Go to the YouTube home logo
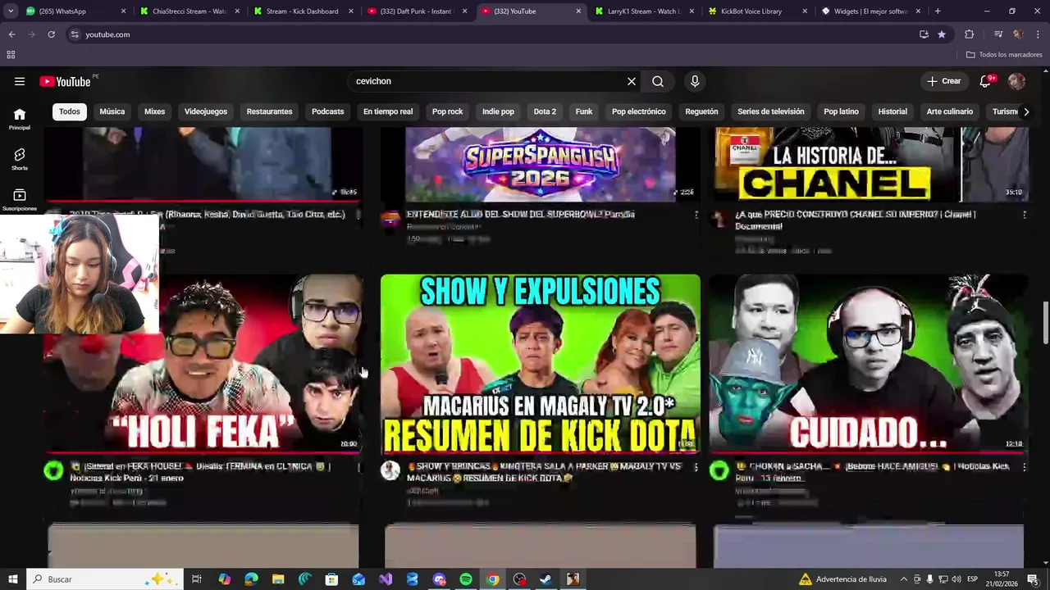This screenshot has width=1050, height=590. point(65,81)
